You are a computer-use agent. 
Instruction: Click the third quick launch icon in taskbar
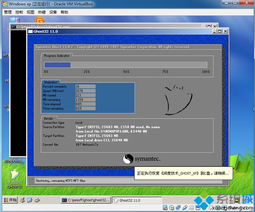coord(37,200)
